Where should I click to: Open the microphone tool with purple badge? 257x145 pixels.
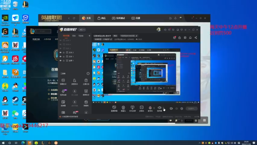(x=63, y=92)
